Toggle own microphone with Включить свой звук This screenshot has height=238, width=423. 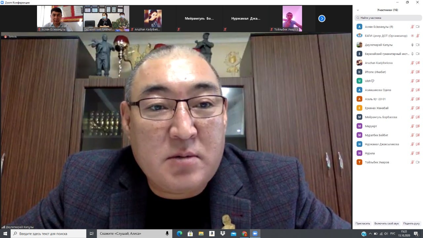click(387, 223)
